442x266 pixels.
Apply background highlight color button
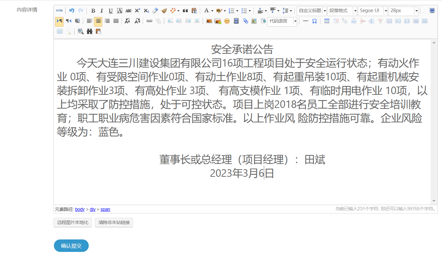pyautogui.click(x=219, y=11)
